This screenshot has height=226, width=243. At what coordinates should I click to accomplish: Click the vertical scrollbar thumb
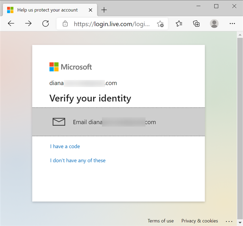click(240, 129)
